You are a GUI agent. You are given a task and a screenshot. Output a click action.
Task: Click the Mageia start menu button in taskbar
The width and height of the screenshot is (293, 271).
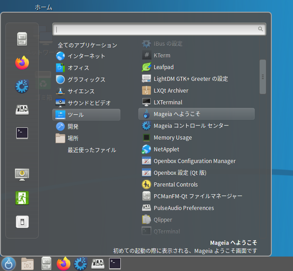tap(9, 263)
